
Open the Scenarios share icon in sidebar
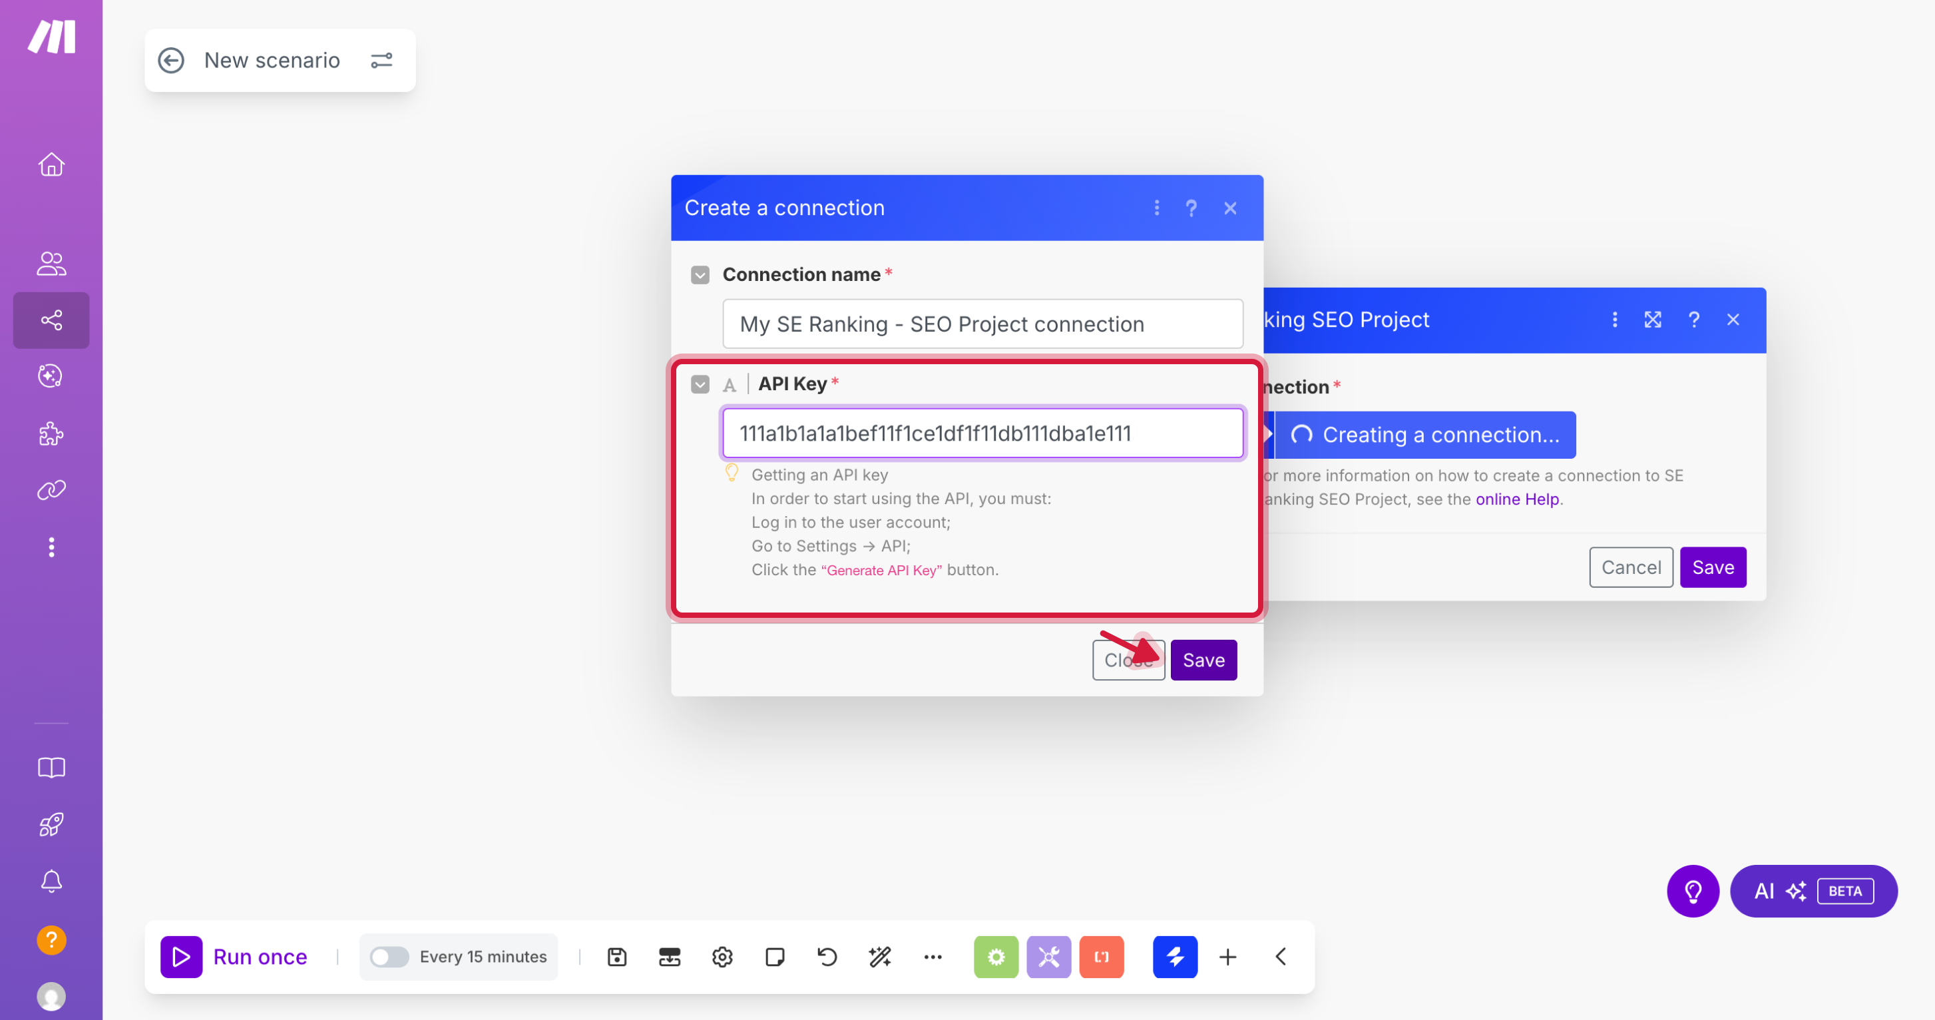51,321
